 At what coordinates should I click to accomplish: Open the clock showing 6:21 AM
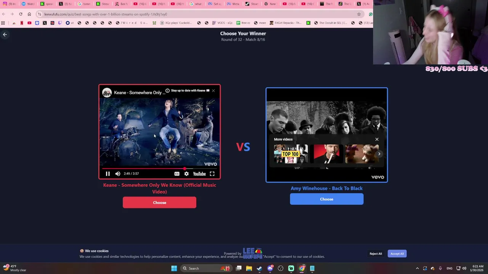coord(478,268)
